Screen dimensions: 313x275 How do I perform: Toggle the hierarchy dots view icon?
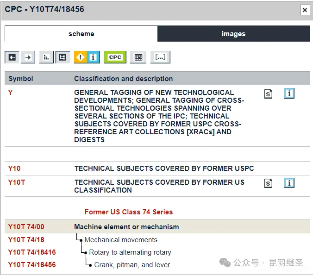click(x=46, y=57)
